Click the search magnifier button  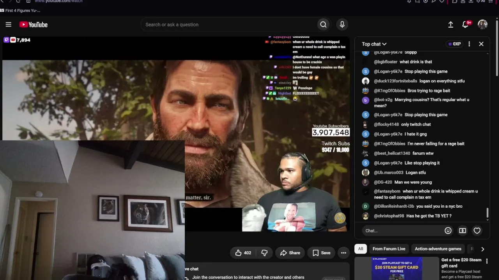point(323,24)
